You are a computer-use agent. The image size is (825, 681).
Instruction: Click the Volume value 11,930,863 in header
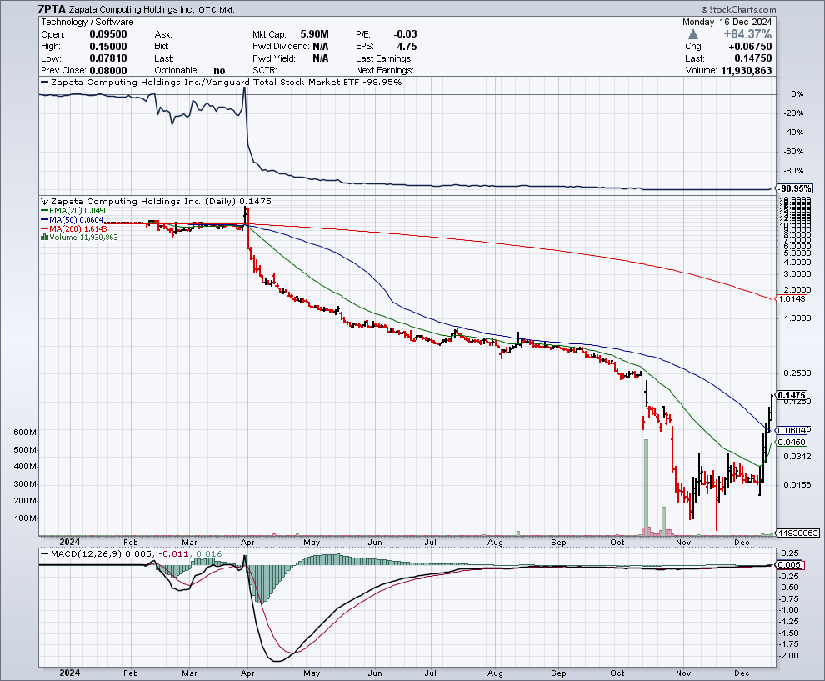[746, 71]
